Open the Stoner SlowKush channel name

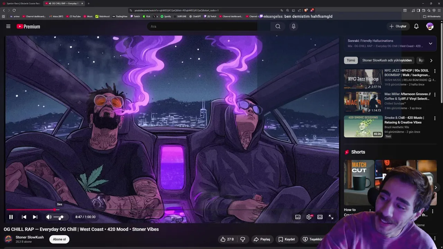[x=30, y=237]
